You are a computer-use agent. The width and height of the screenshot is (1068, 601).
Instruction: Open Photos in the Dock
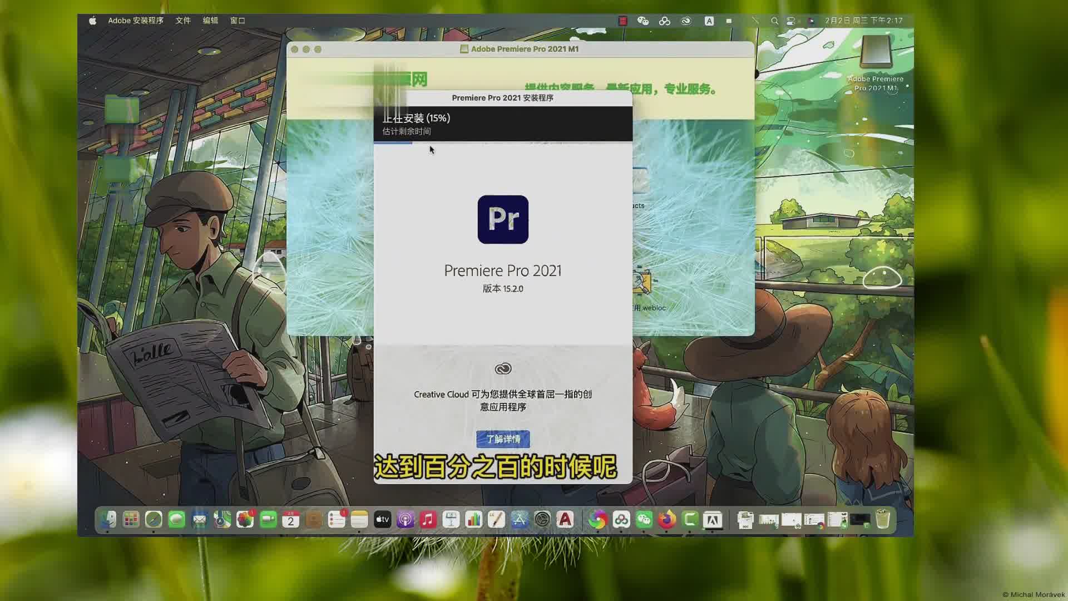[245, 520]
